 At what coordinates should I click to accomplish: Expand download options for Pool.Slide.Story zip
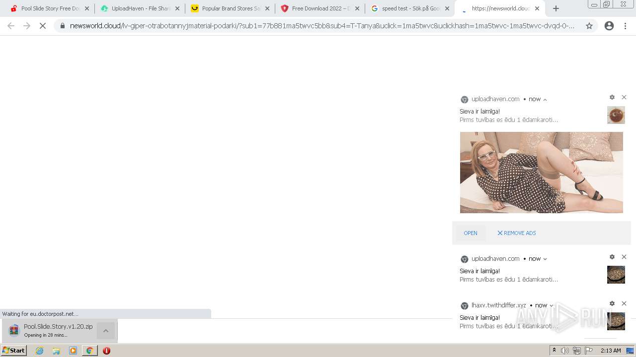point(106,331)
